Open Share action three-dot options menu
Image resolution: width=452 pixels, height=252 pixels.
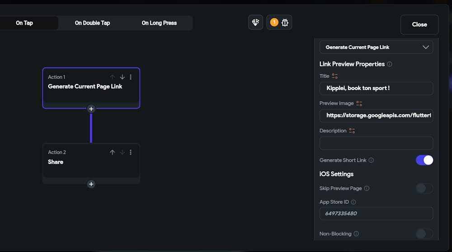click(131, 152)
